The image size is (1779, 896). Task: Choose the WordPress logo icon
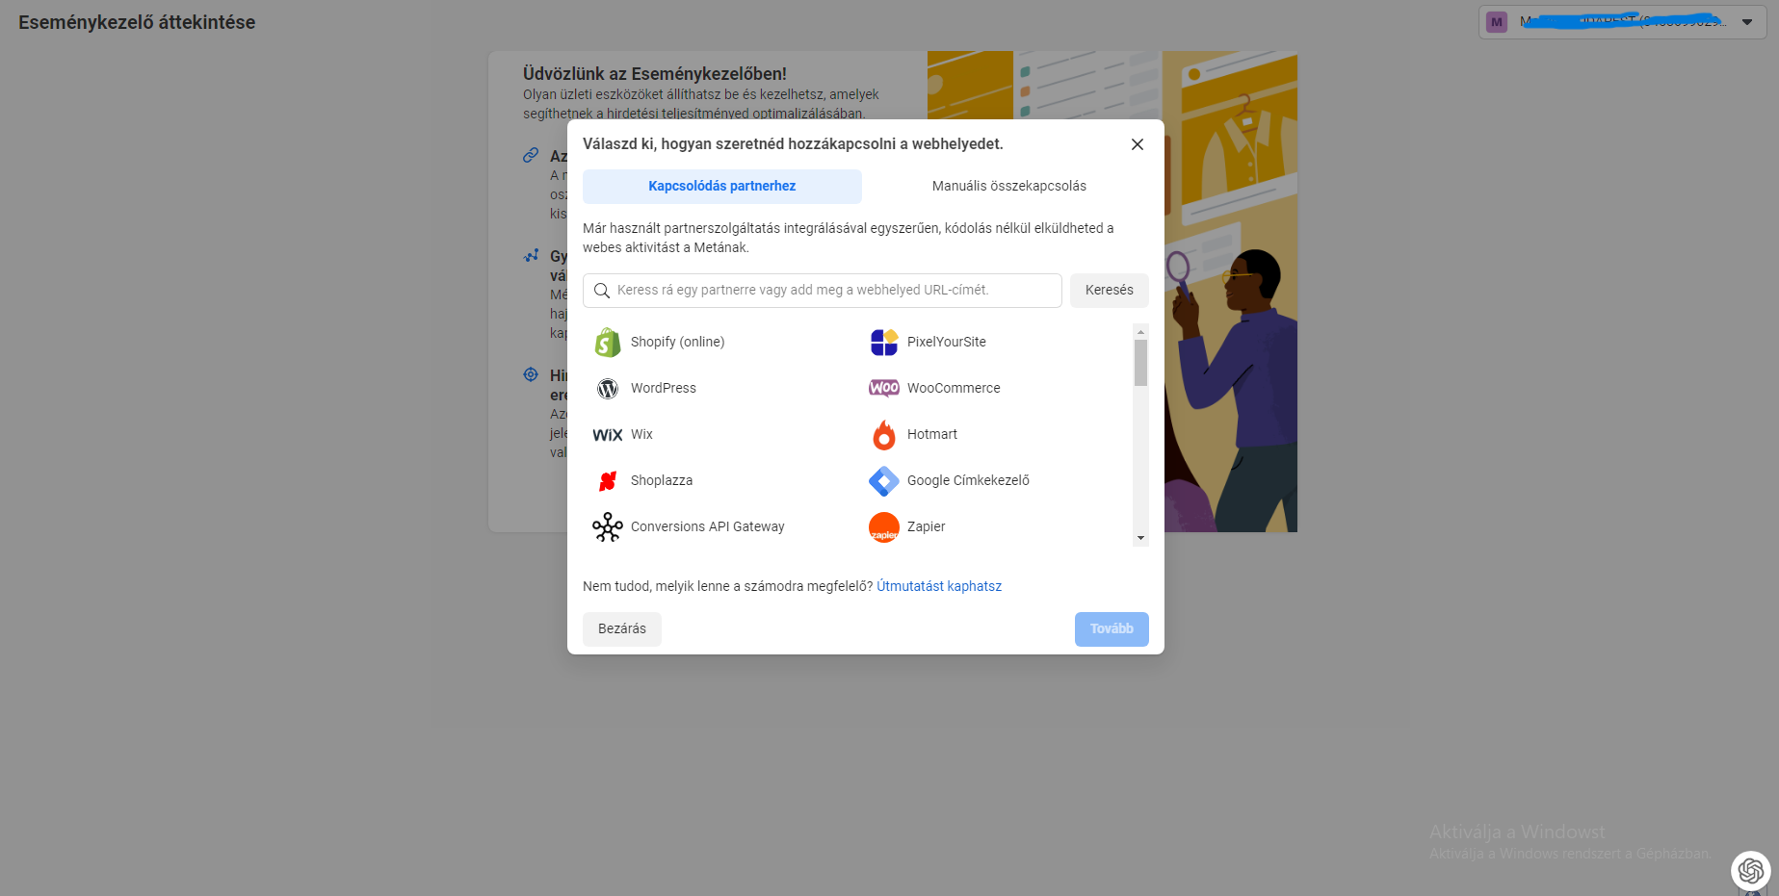(608, 388)
